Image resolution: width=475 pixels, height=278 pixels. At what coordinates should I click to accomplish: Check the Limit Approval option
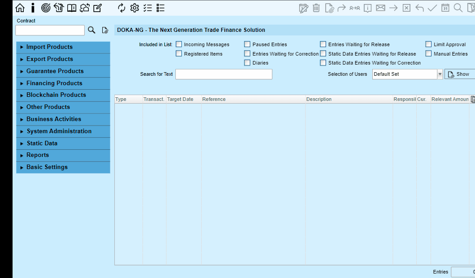(x=428, y=44)
